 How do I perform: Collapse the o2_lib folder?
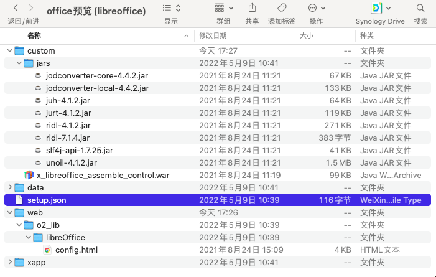[x=19, y=225]
